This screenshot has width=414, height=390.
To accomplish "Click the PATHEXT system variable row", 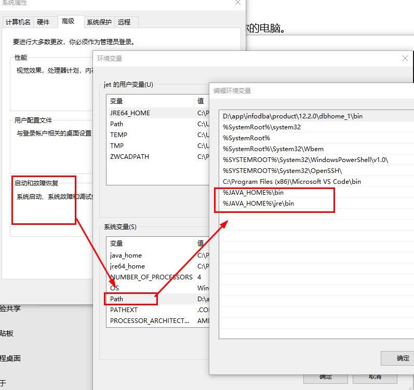I will (x=124, y=310).
